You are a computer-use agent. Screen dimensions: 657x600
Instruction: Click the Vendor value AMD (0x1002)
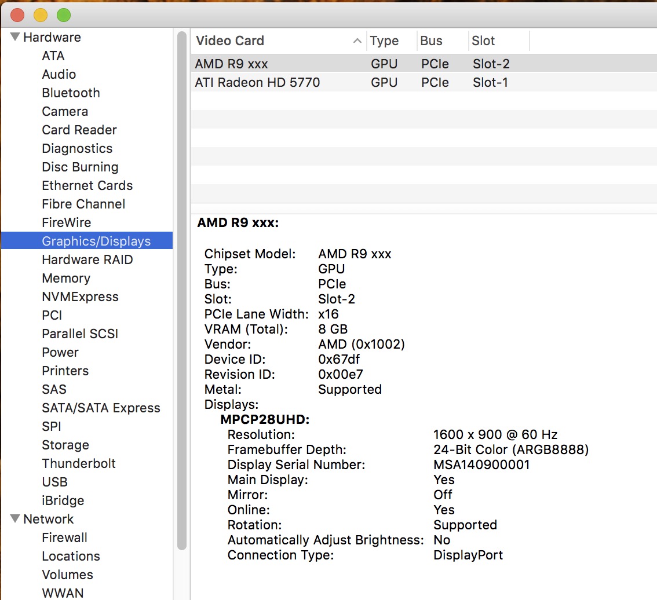tap(362, 344)
